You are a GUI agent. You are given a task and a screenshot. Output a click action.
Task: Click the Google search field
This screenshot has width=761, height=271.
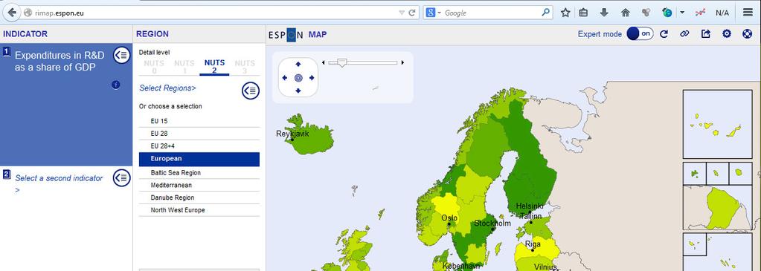490,13
